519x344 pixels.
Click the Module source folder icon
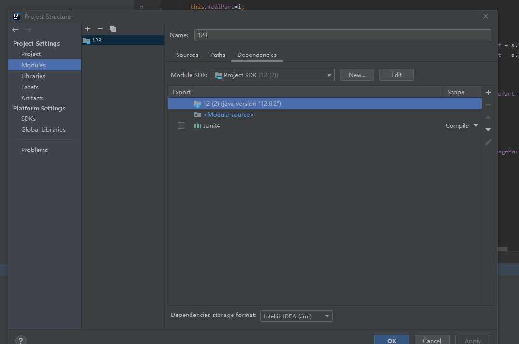(197, 114)
